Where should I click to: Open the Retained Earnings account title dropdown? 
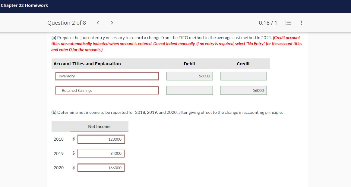click(107, 90)
